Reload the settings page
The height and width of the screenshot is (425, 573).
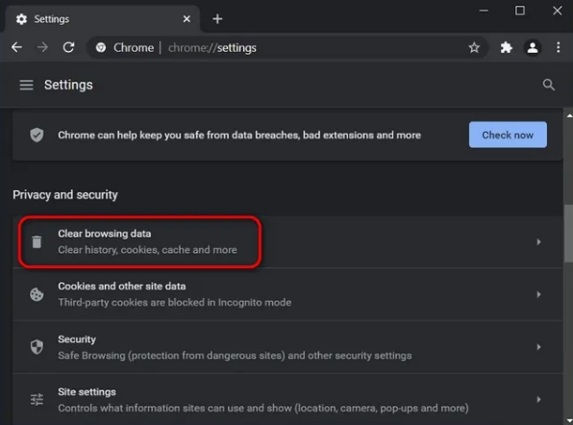68,47
